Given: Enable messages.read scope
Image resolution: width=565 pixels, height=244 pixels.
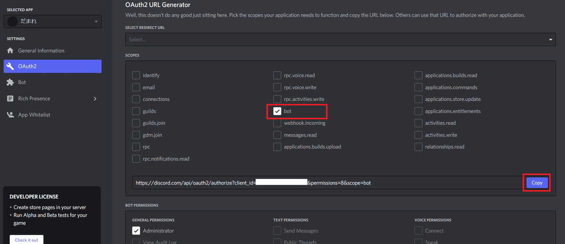Looking at the screenshot, I should [277, 135].
